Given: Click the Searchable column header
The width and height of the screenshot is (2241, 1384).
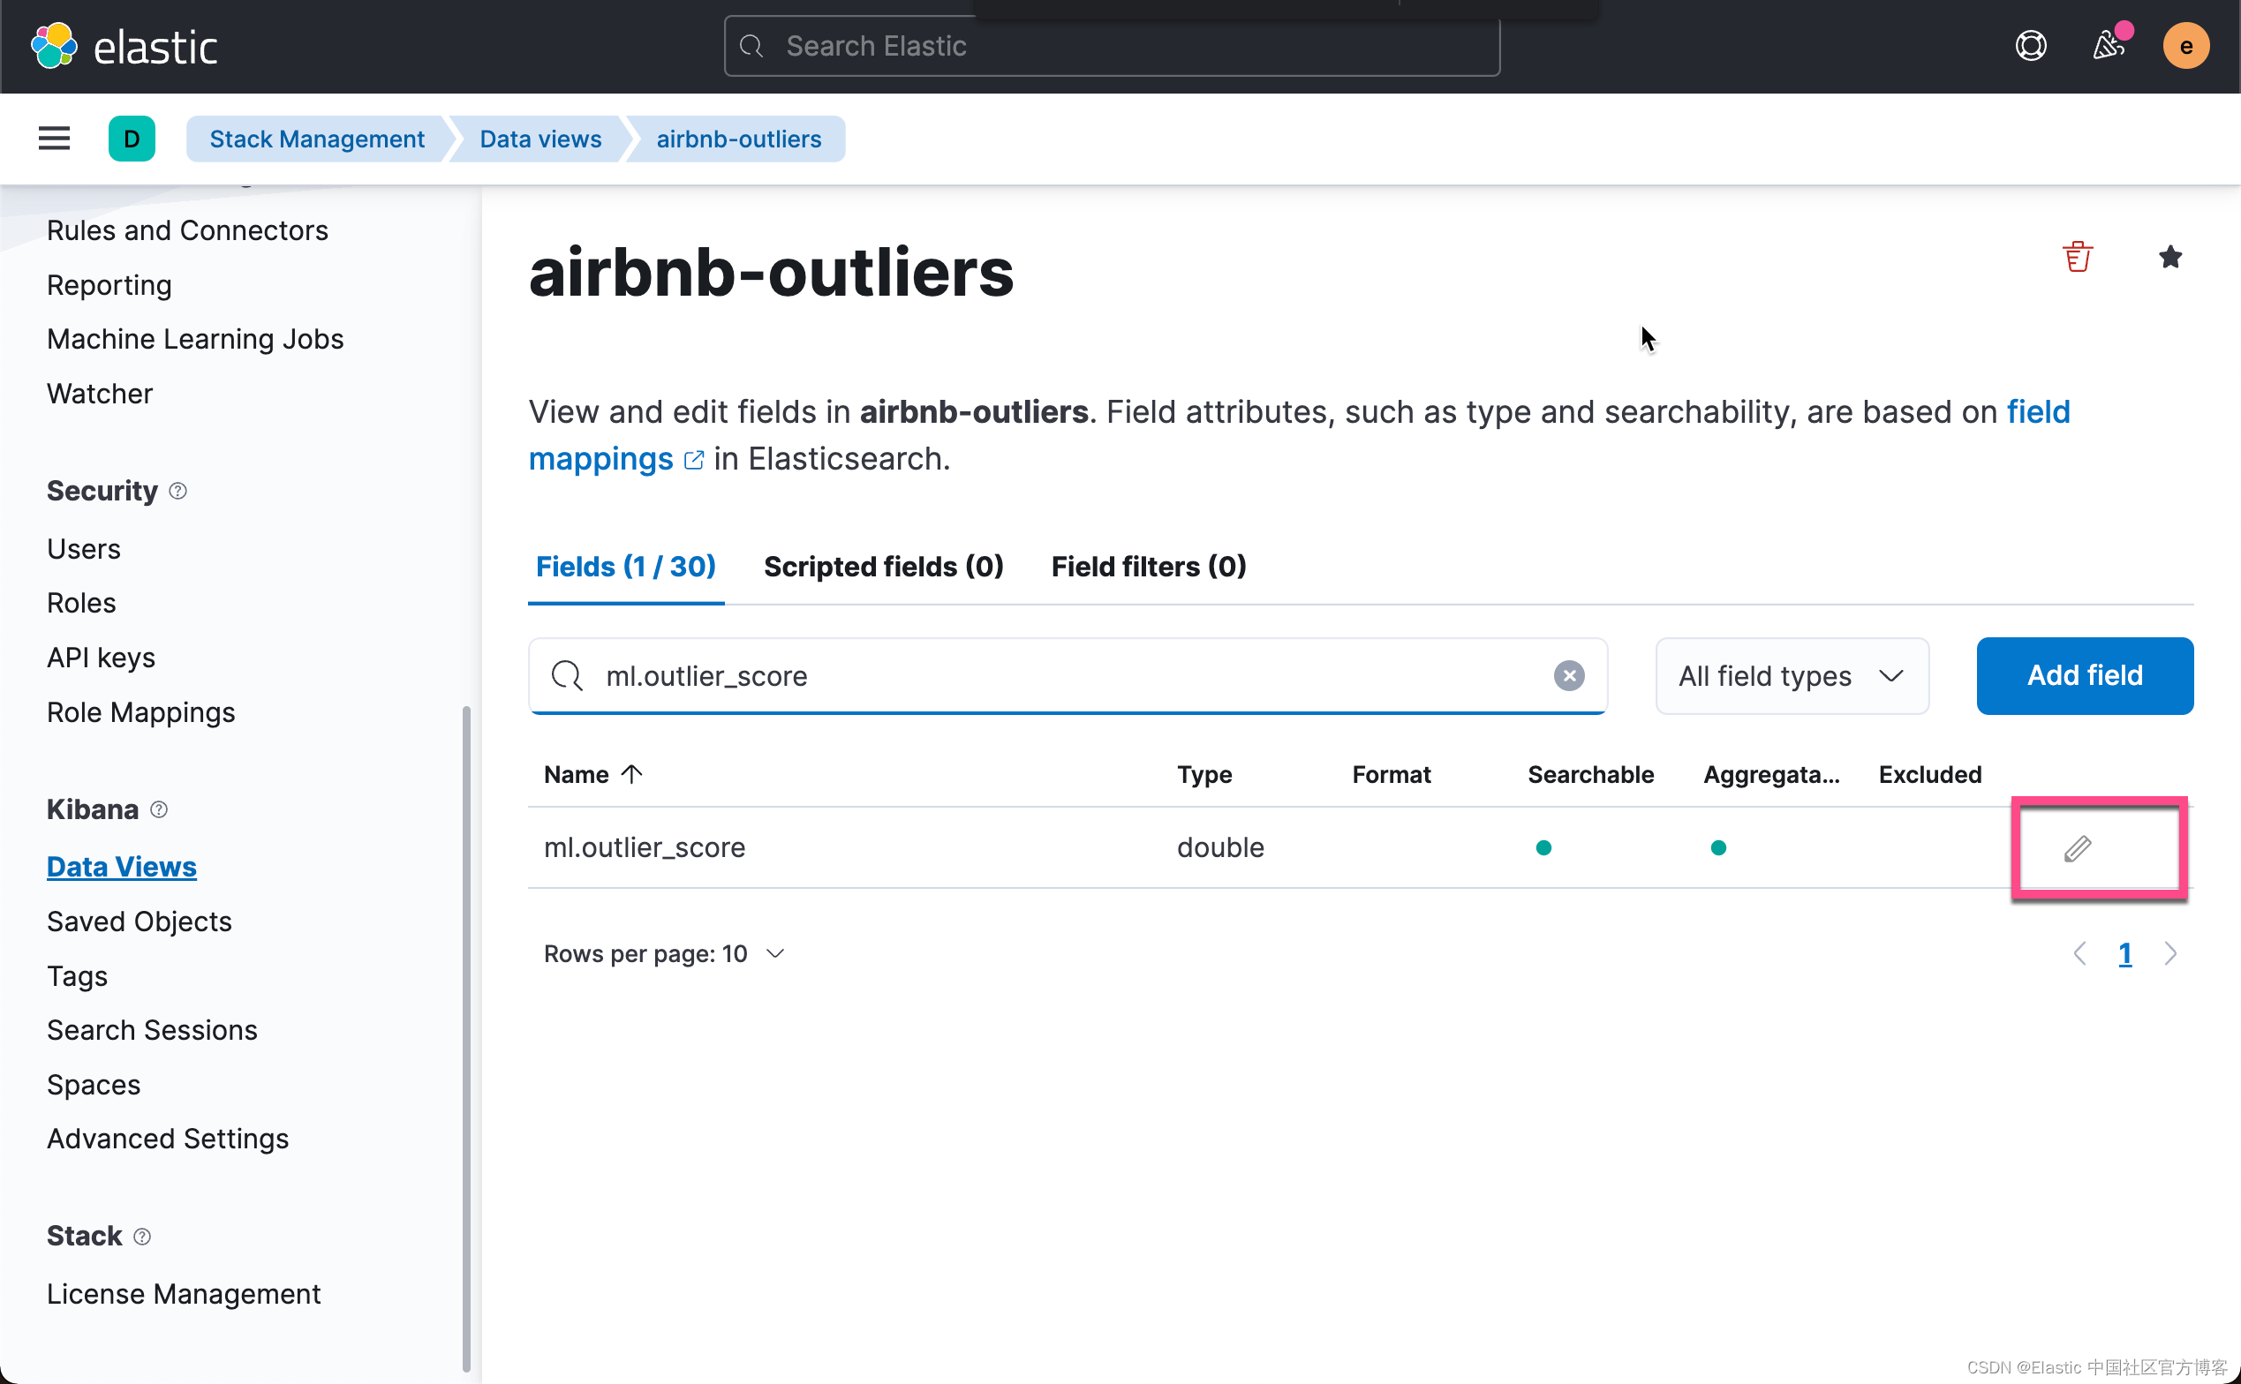Looking at the screenshot, I should (1589, 774).
